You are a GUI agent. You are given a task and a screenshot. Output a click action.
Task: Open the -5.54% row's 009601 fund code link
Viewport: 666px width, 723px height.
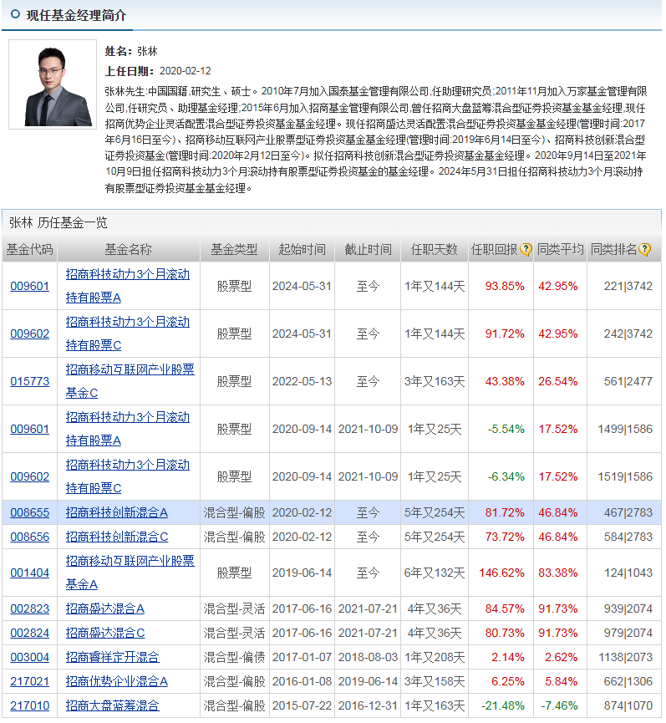(29, 430)
